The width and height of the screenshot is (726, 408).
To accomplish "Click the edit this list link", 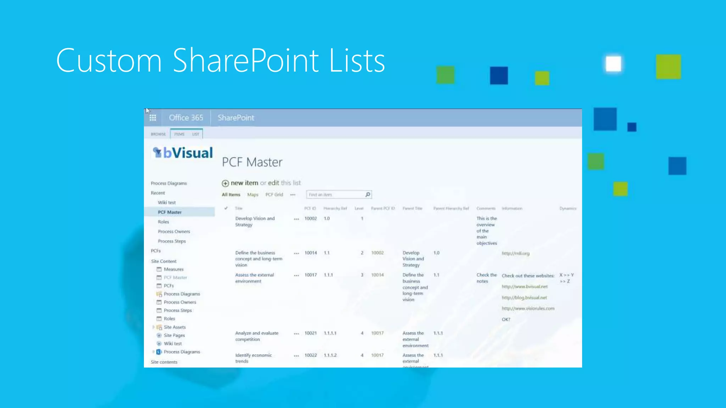I will [x=284, y=183].
